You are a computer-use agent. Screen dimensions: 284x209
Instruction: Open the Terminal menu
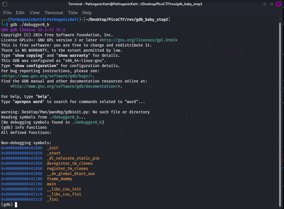[54, 13]
